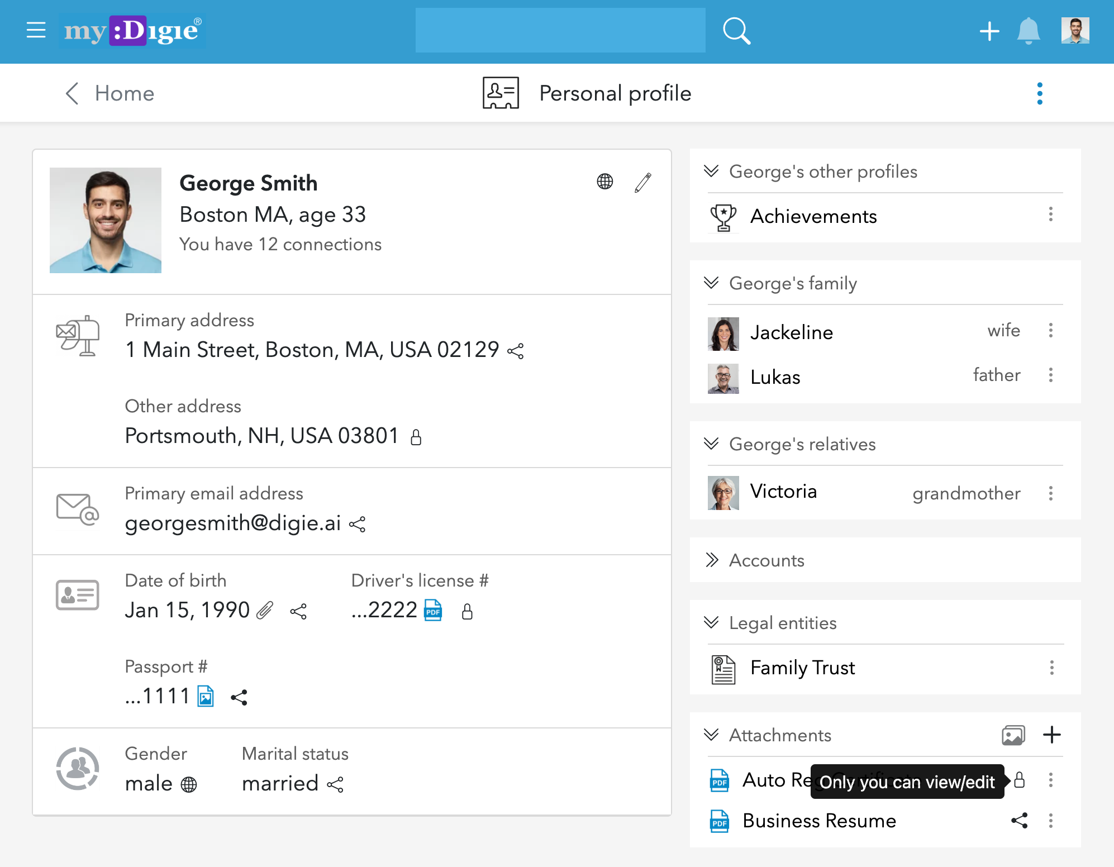This screenshot has height=867, width=1114.
Task: Toggle lock on Portsmouth other address
Action: coord(416,437)
